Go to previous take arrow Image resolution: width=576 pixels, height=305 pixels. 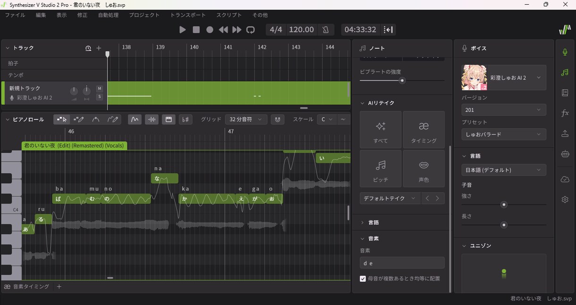click(x=427, y=198)
